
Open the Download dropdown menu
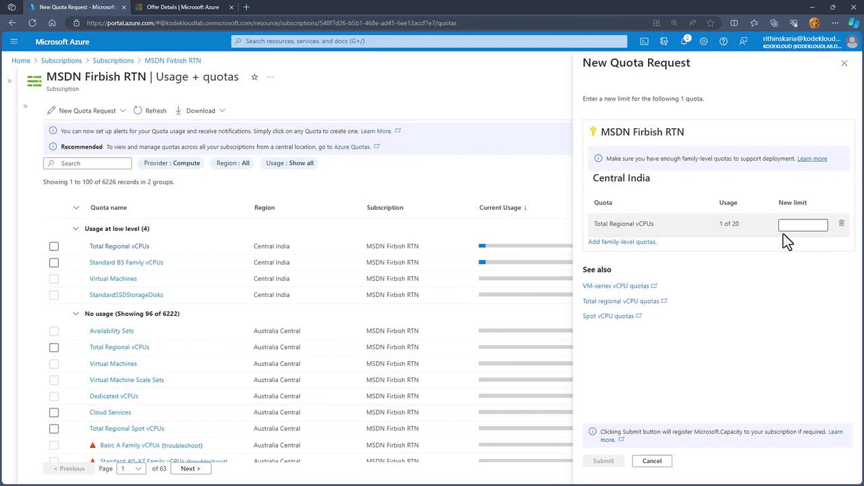200,111
